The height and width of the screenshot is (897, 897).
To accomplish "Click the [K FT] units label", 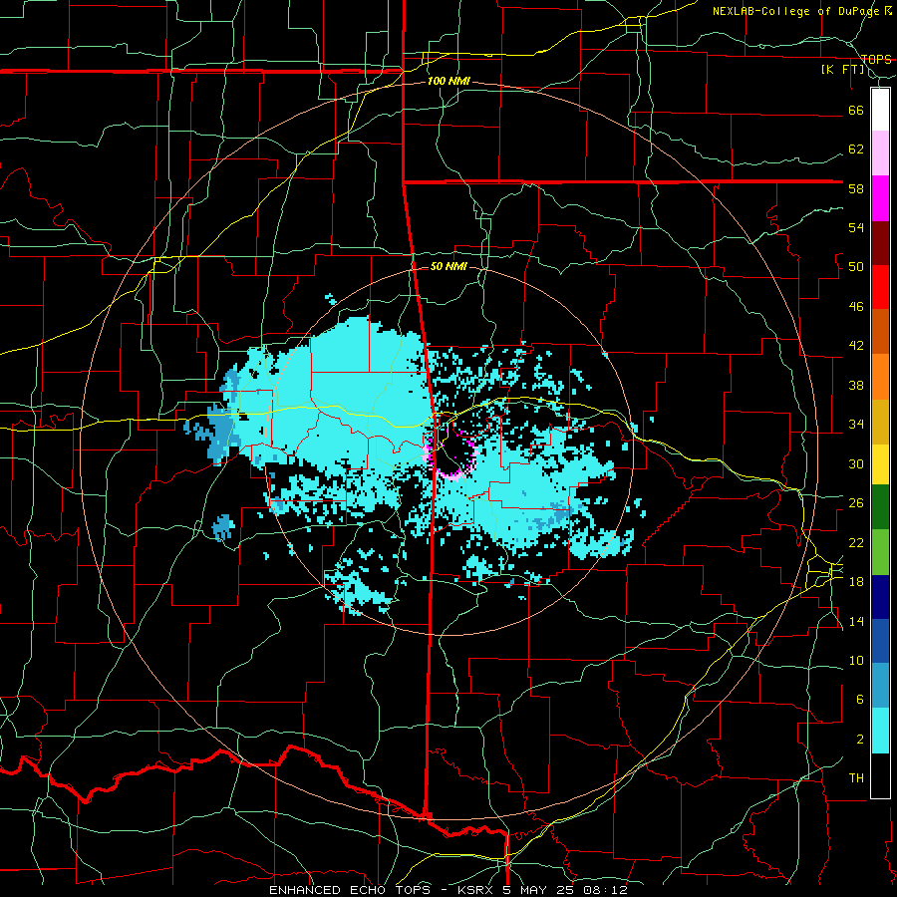I will pyautogui.click(x=842, y=70).
